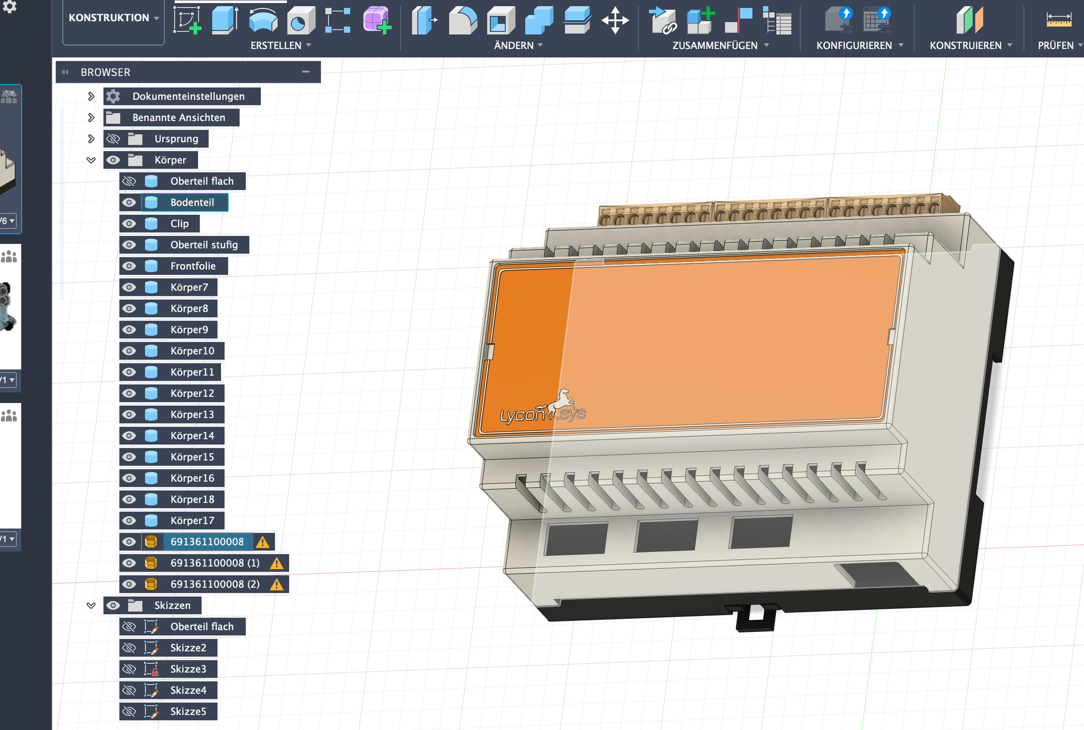
Task: Show the Oberteil flach body
Action: click(x=129, y=181)
